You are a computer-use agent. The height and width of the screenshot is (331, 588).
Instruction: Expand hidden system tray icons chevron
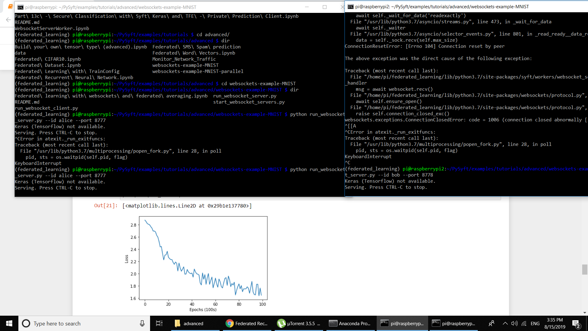pyautogui.click(x=505, y=323)
